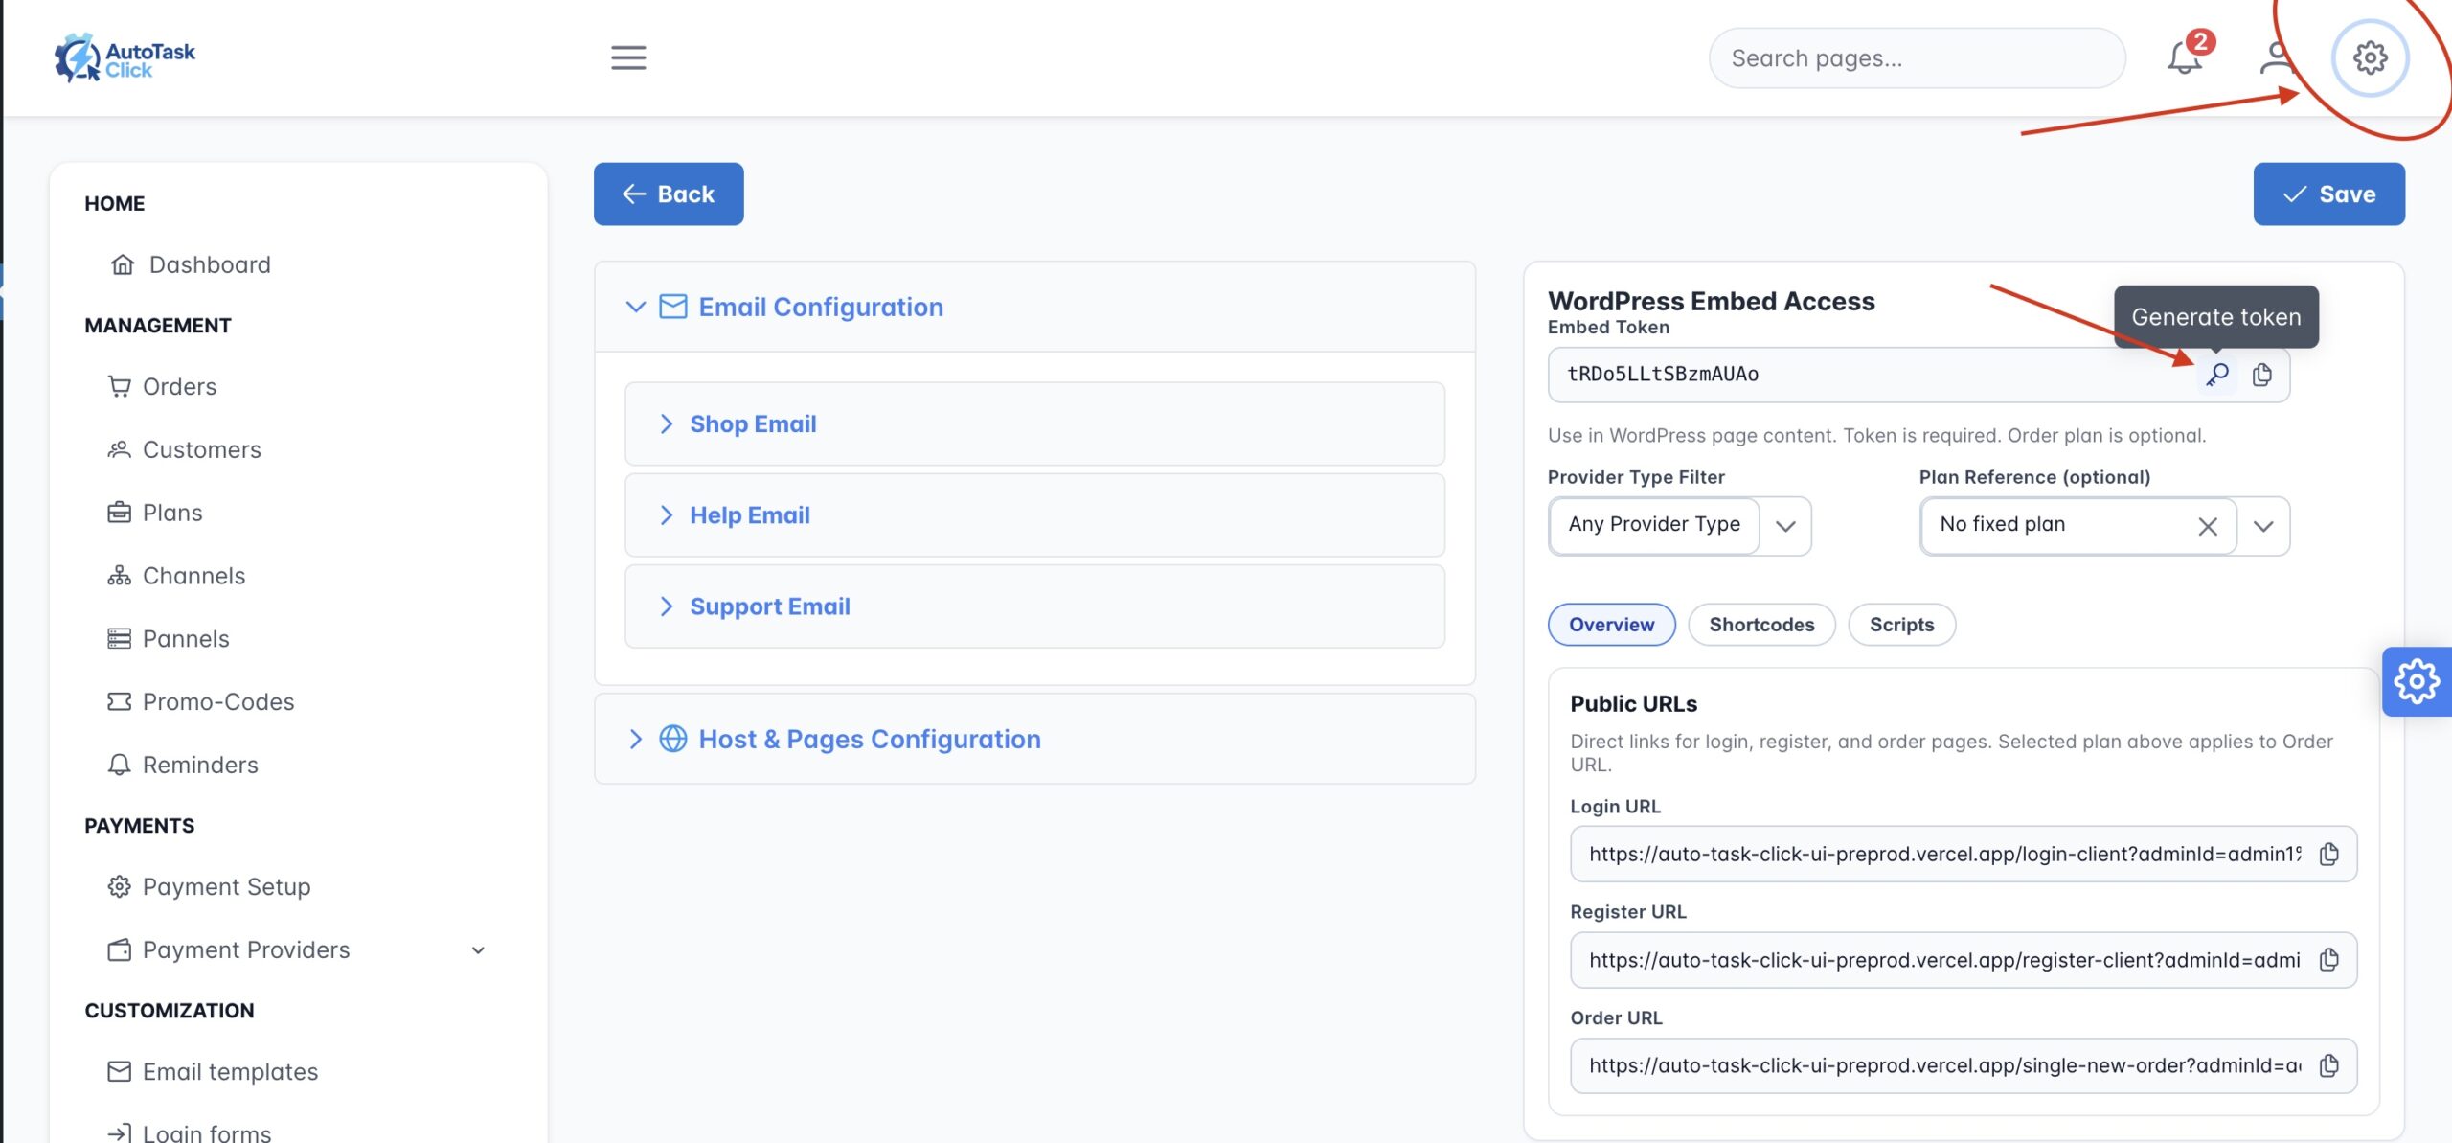Click the Public URLs heading

(1633, 703)
